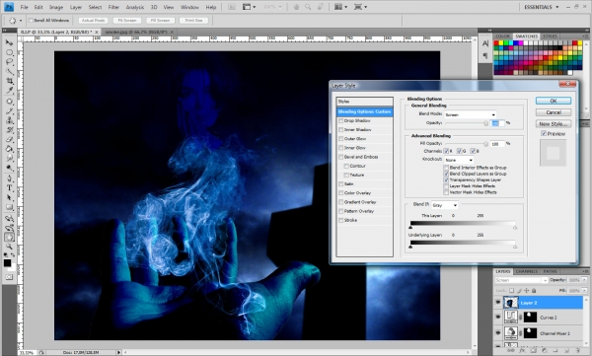592x356 pixels.
Task: Click Cancel in Layer Style dialog
Action: [x=554, y=112]
